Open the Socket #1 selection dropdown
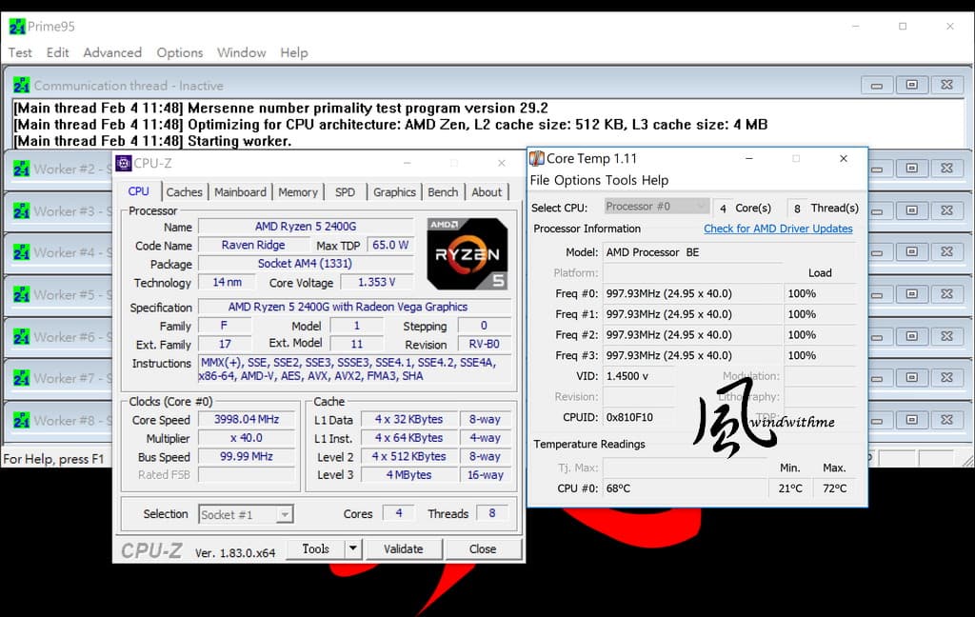Image resolution: width=975 pixels, height=617 pixels. [246, 514]
